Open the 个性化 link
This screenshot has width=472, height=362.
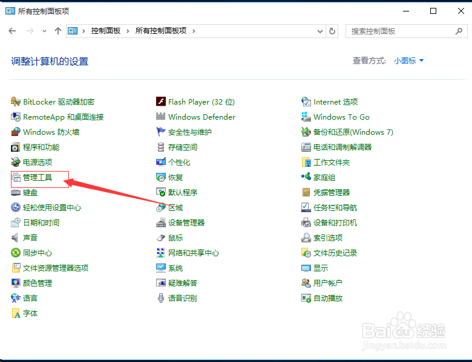tap(179, 162)
